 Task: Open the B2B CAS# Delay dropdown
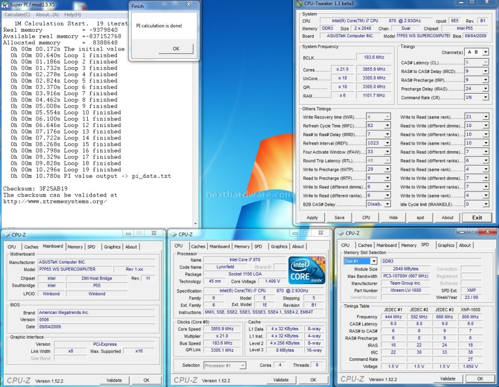[387, 204]
